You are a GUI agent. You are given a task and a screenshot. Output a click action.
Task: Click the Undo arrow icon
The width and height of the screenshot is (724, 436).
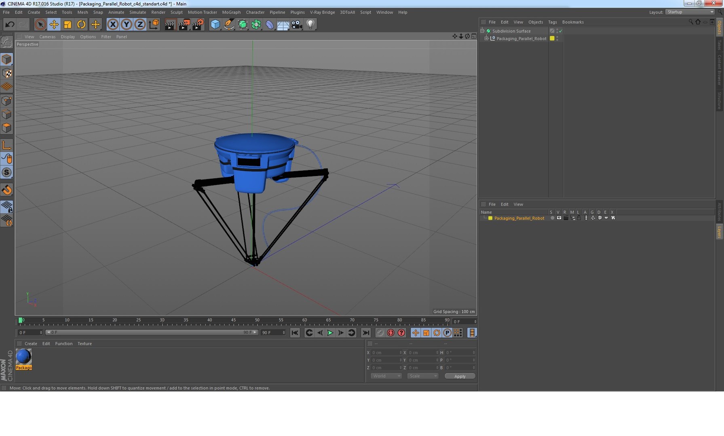click(10, 25)
